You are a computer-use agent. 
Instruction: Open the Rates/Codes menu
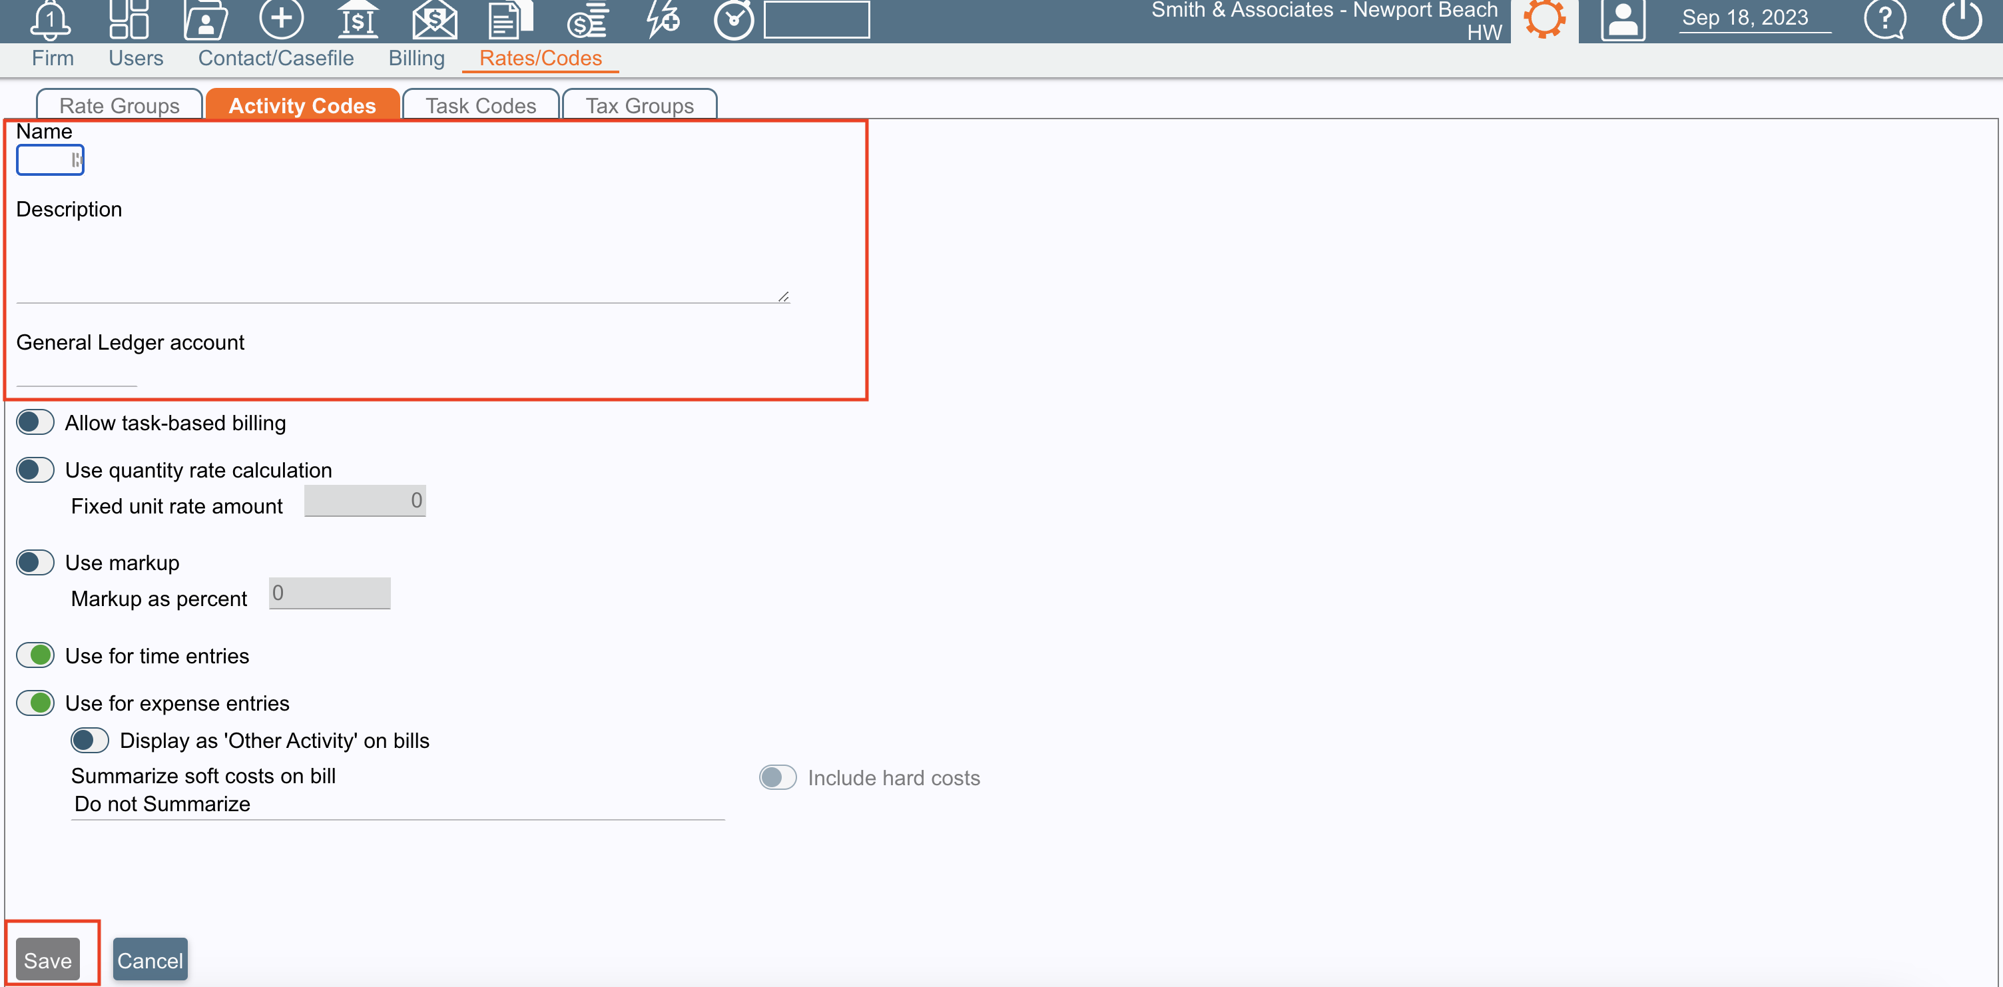[541, 59]
